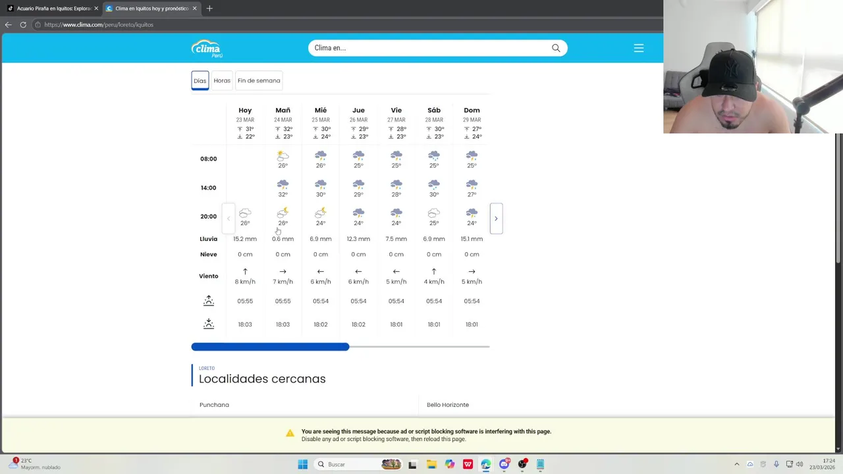Screen dimensions: 843x474
Task: Go back in the browser
Action: 8,24
